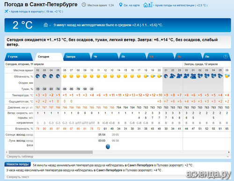The image size is (234, 181).
Task: Click the map pin location icon
Action: tap(121, 5)
